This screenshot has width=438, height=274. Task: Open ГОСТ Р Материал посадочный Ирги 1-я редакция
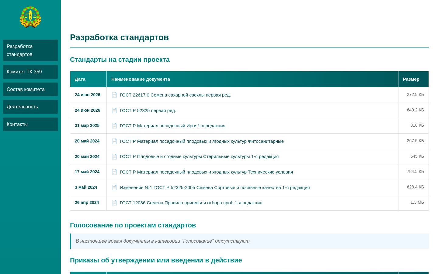[x=172, y=126]
